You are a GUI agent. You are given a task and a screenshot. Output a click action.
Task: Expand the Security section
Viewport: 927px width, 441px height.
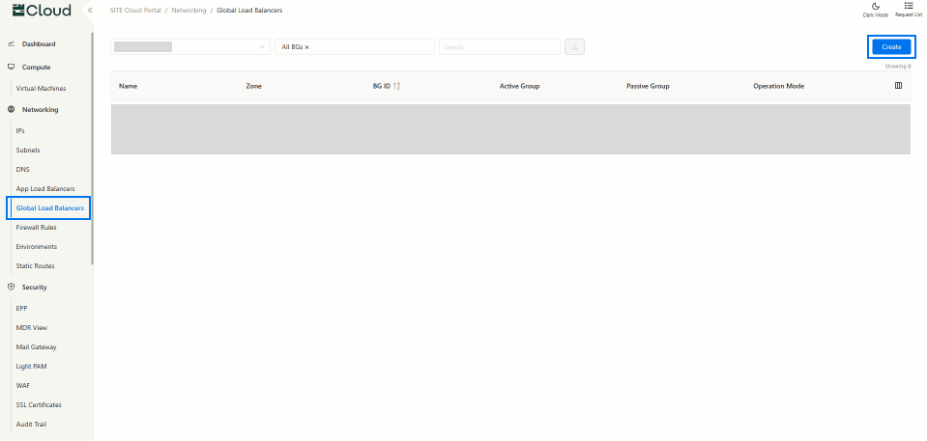pyautogui.click(x=34, y=287)
